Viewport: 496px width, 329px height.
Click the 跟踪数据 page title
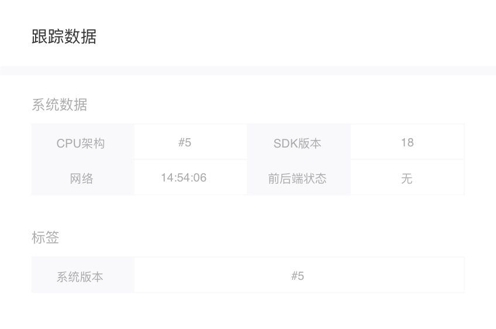(x=64, y=36)
